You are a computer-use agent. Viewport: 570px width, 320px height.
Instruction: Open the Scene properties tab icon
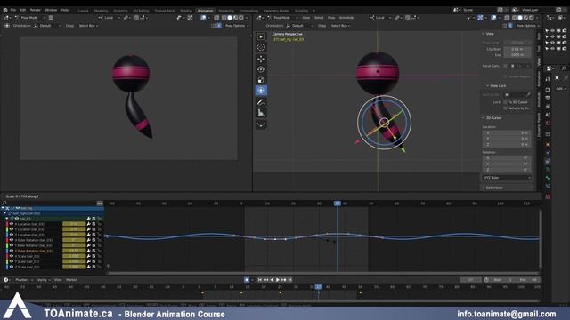(x=549, y=116)
